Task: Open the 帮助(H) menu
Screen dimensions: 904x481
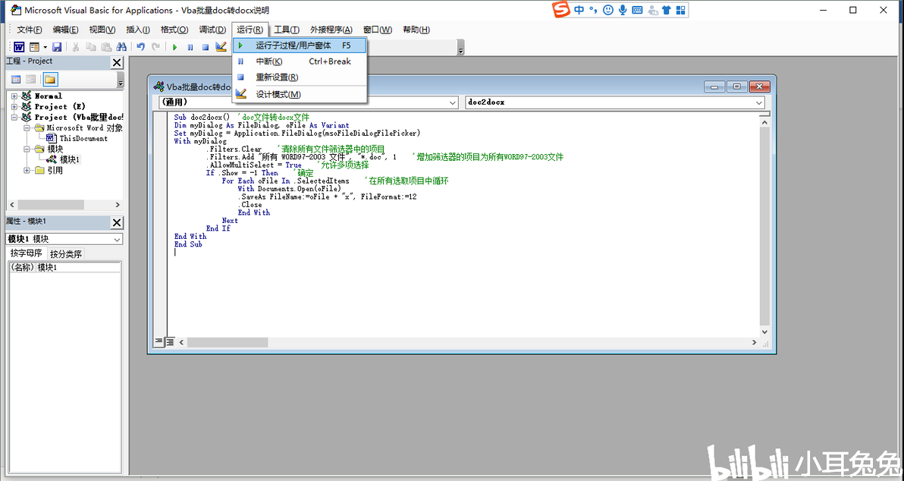Action: (x=416, y=30)
